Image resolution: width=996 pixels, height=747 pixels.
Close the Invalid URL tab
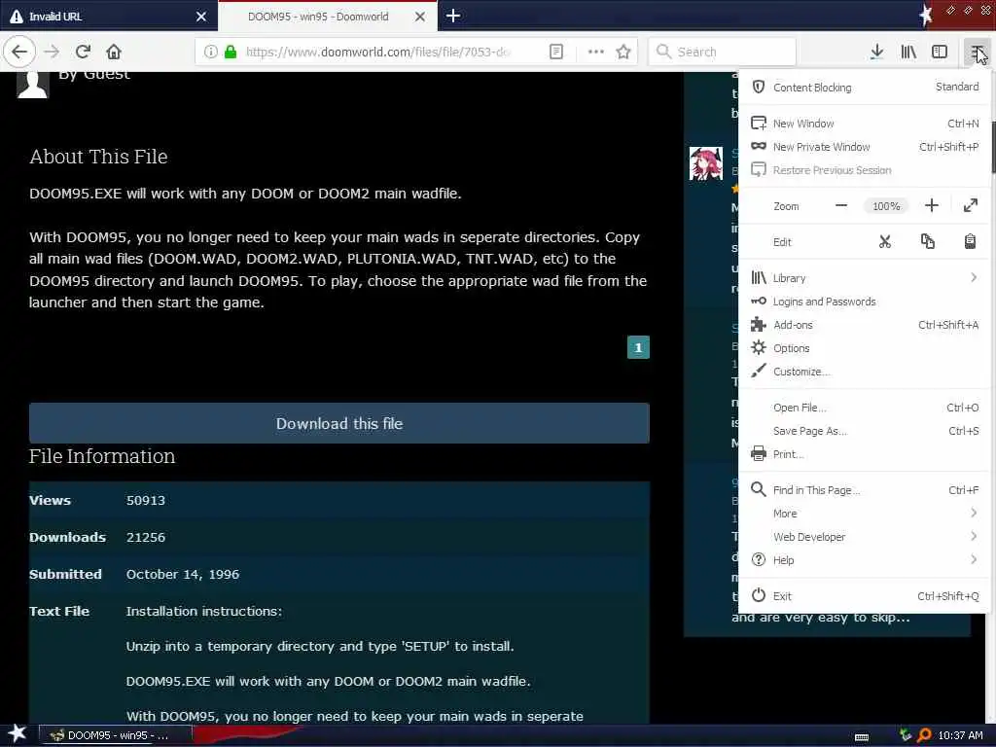click(x=201, y=17)
